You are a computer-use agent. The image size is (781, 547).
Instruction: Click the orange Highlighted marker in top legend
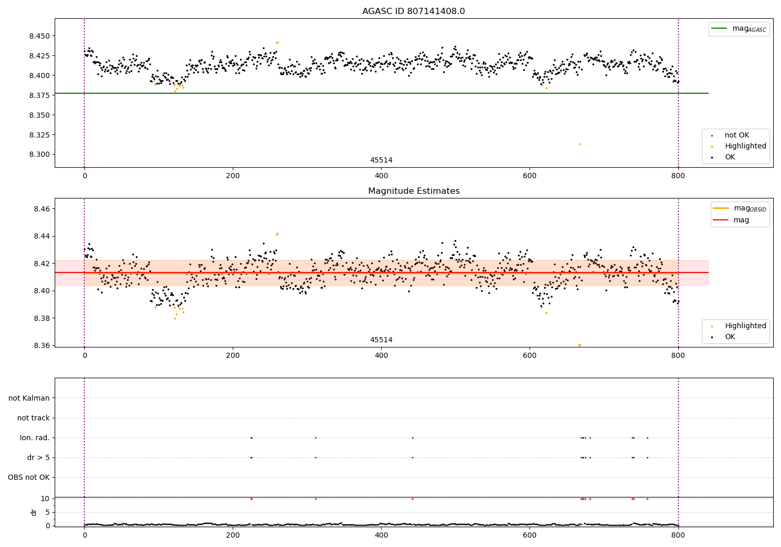pyautogui.click(x=712, y=146)
